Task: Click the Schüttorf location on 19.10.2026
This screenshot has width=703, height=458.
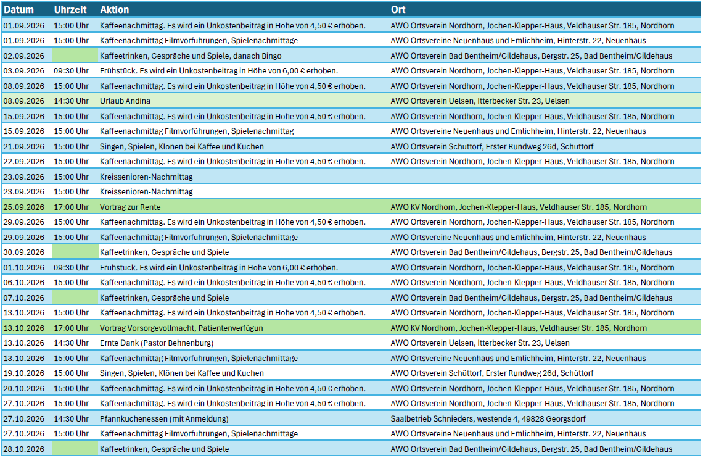Action: click(492, 373)
